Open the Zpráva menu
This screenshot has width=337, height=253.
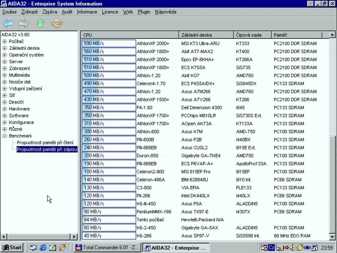pos(50,12)
